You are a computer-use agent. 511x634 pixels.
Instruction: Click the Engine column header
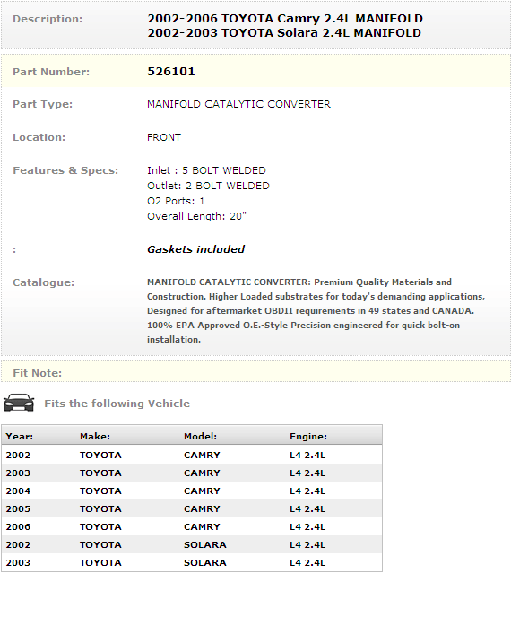coord(308,437)
